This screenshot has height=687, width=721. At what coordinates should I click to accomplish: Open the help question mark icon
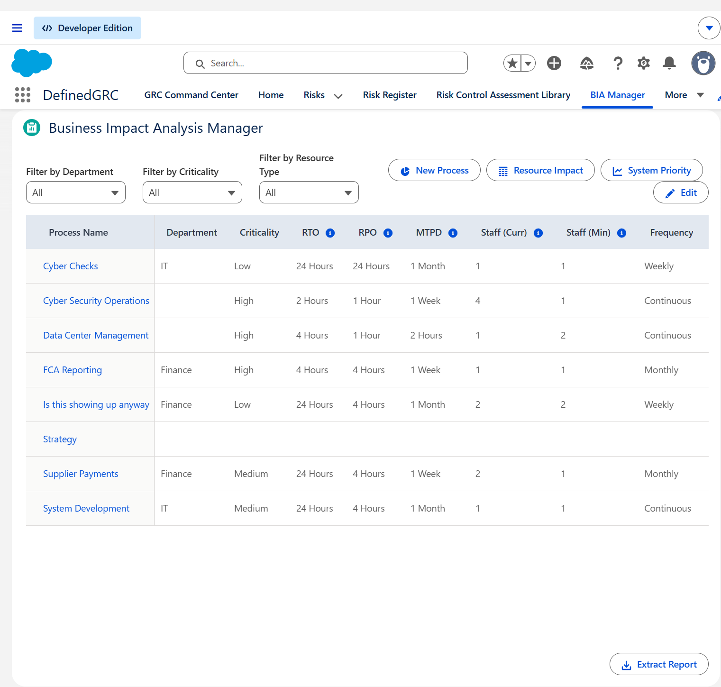618,63
